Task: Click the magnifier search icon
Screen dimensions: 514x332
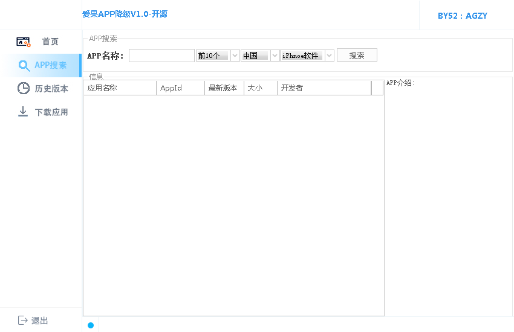Action: (x=24, y=66)
